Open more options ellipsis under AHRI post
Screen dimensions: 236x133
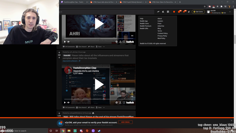click(x=104, y=47)
